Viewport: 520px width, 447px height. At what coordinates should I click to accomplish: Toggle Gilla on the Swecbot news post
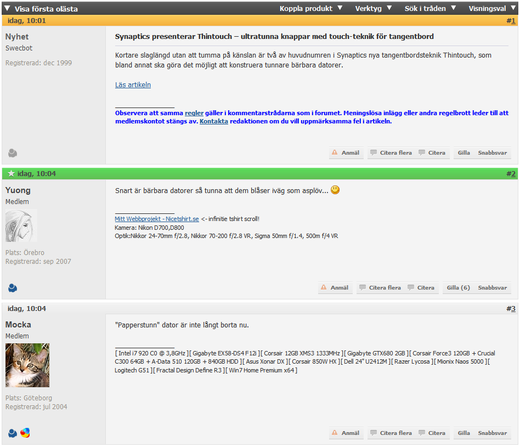tap(464, 152)
